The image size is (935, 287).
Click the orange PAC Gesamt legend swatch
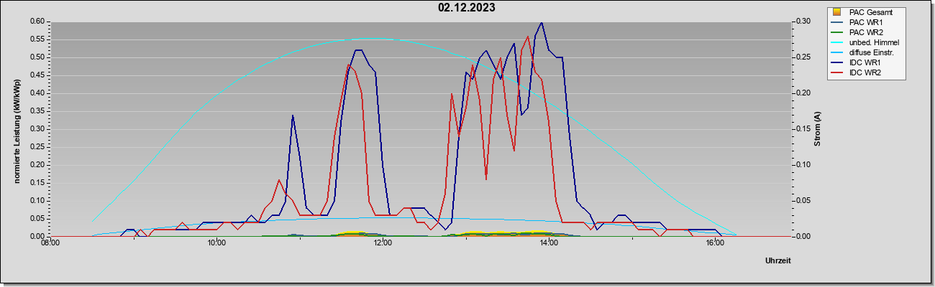[836, 12]
